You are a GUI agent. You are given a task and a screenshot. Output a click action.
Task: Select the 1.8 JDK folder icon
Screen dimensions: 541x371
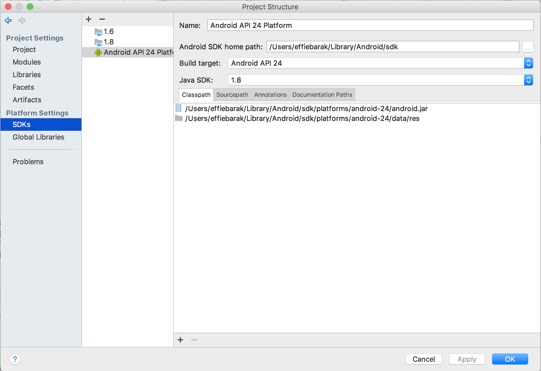98,42
